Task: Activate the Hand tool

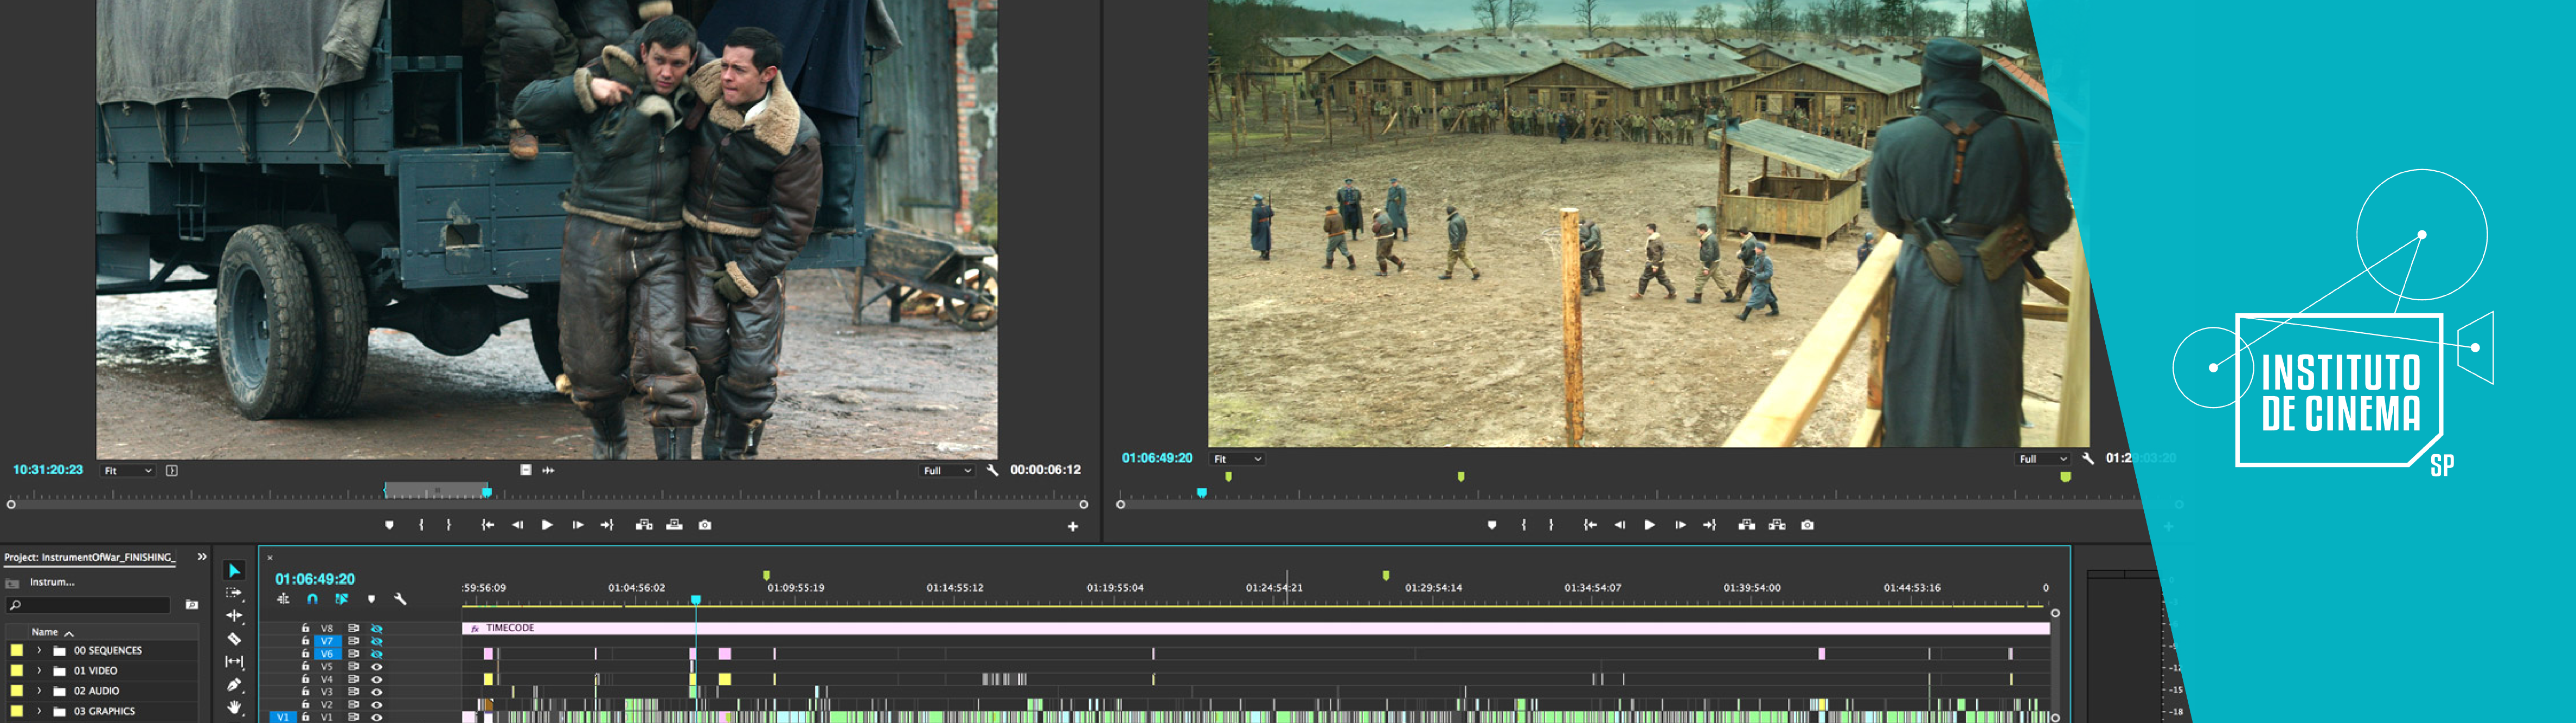Action: pos(234,707)
